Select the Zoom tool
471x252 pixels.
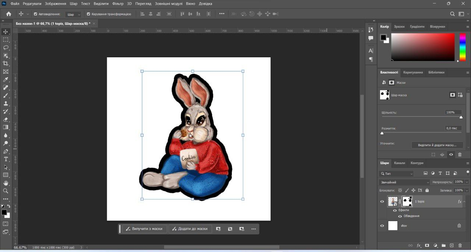click(x=6, y=191)
